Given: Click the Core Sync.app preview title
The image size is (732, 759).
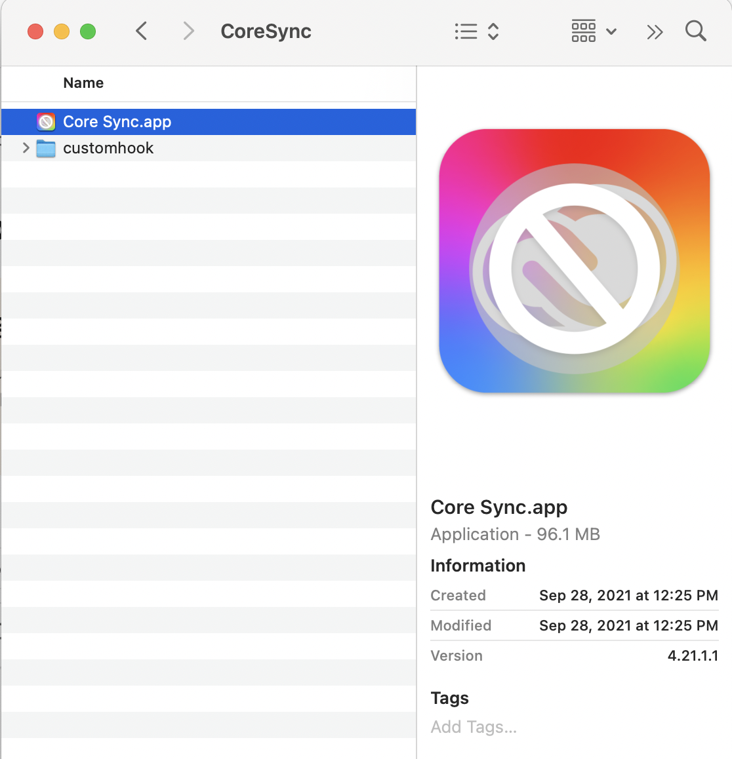Looking at the screenshot, I should coord(498,507).
